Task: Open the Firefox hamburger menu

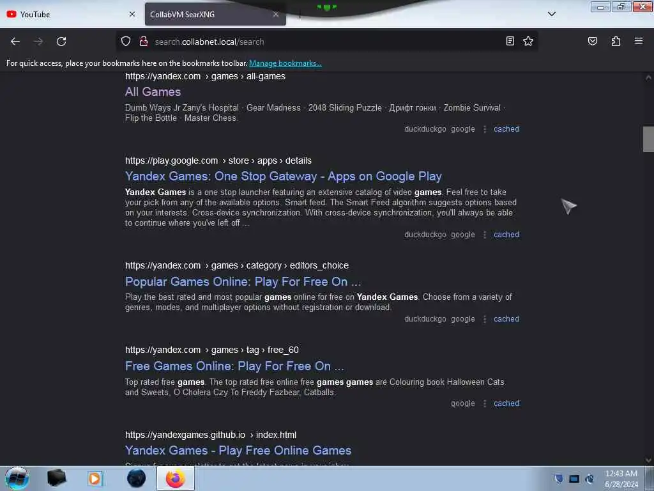Action: point(639,41)
